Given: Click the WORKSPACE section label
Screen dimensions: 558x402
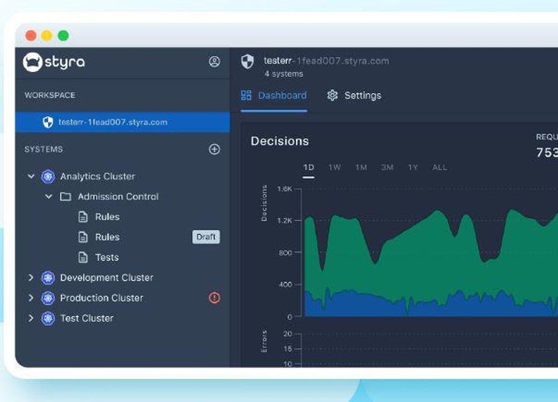Looking at the screenshot, I should pos(50,95).
